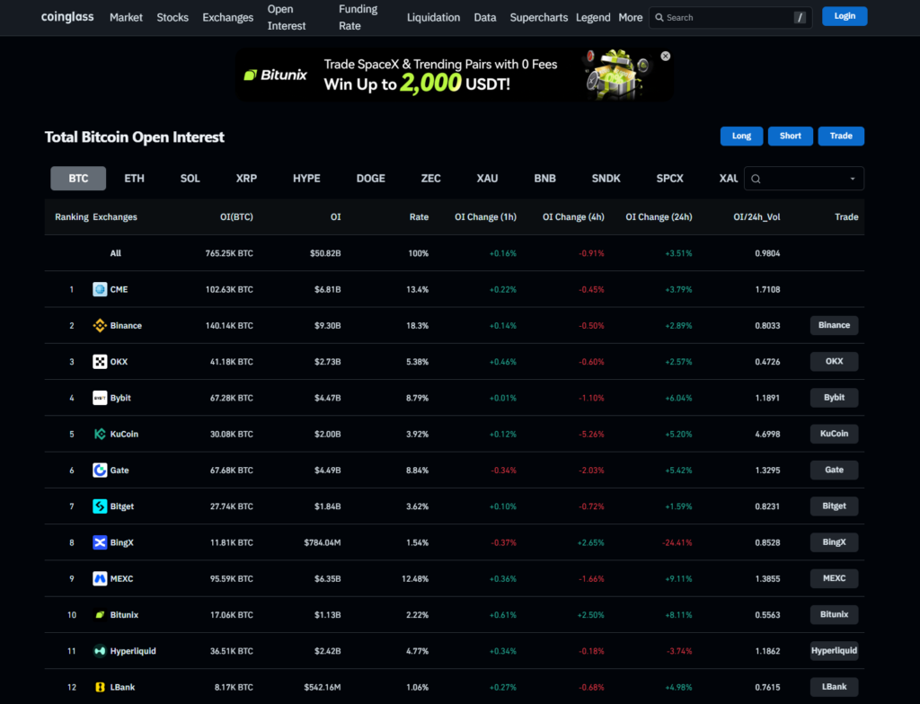Open the Funding Rate menu
The image size is (920, 704).
(358, 18)
